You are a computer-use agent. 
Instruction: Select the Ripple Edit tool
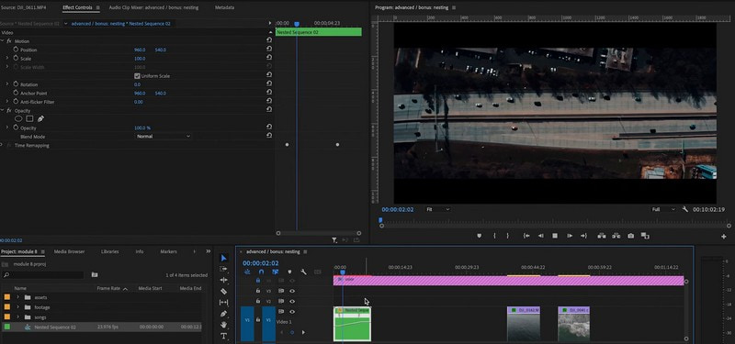[x=223, y=280]
